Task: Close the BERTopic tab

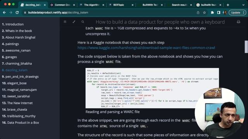Action: point(133,5)
